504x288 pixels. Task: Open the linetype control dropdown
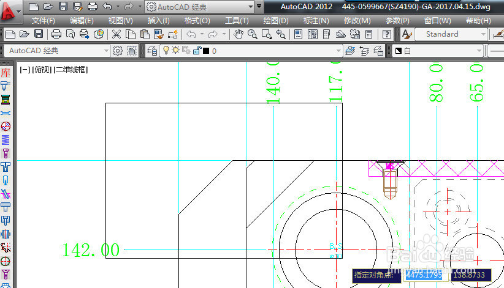coord(497,51)
